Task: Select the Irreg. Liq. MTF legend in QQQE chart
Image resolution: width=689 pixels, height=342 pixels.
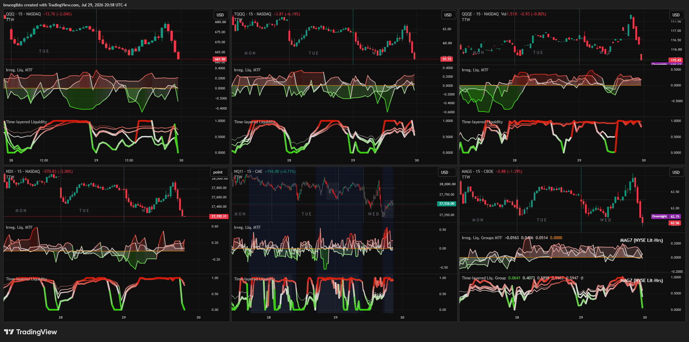Action: pos(475,70)
